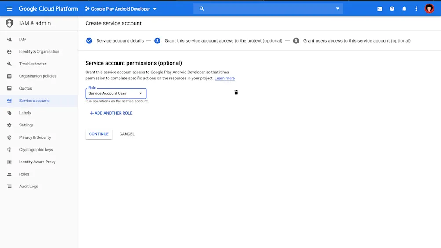The height and width of the screenshot is (248, 441).
Task: Click the Continue button
Action: click(x=99, y=134)
